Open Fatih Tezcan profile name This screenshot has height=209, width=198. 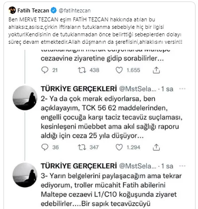[x=33, y=10]
